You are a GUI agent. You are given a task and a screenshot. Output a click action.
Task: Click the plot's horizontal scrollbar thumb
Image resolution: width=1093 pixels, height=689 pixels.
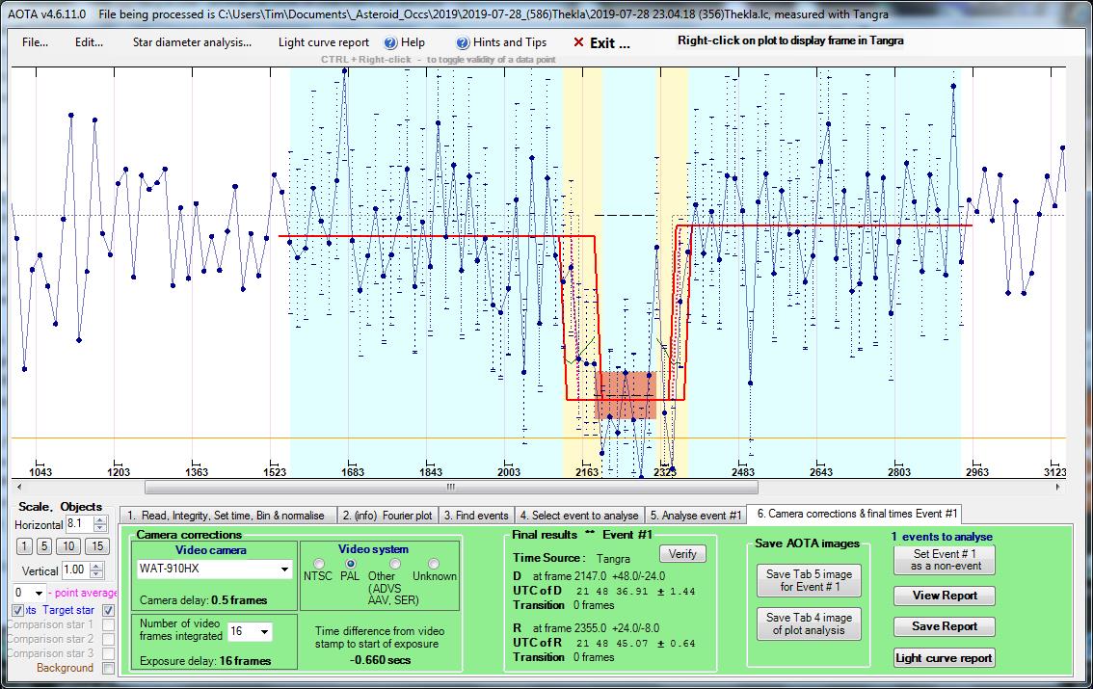tap(450, 488)
